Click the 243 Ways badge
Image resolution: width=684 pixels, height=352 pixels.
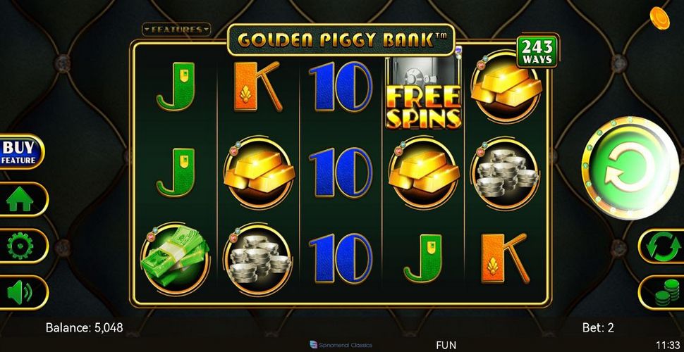(537, 52)
